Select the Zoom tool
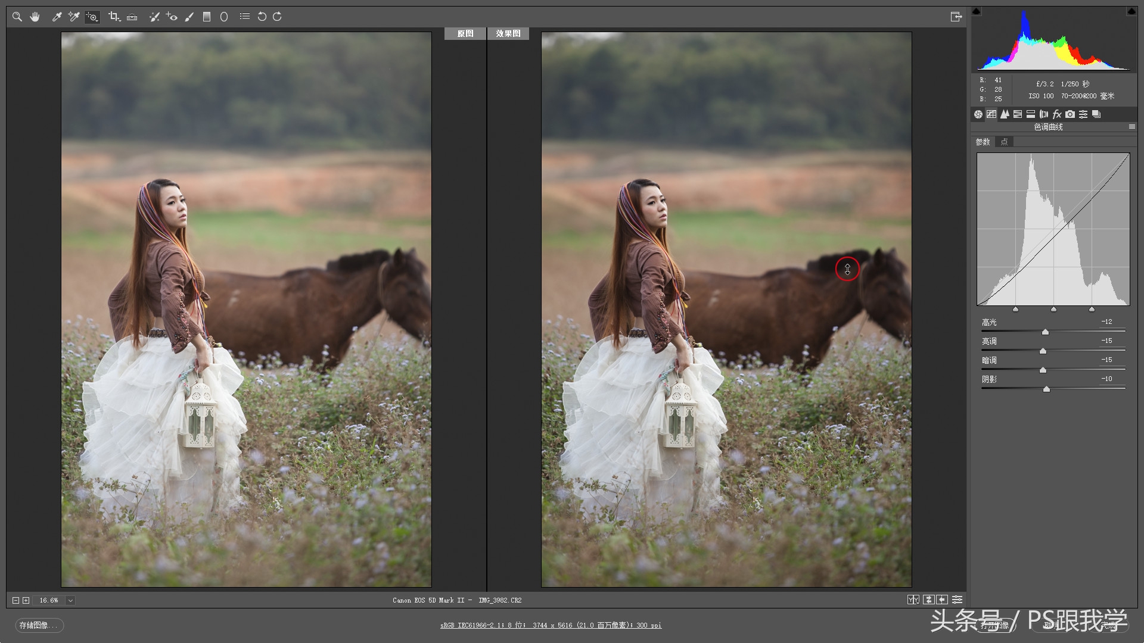The width and height of the screenshot is (1144, 643). (x=17, y=17)
